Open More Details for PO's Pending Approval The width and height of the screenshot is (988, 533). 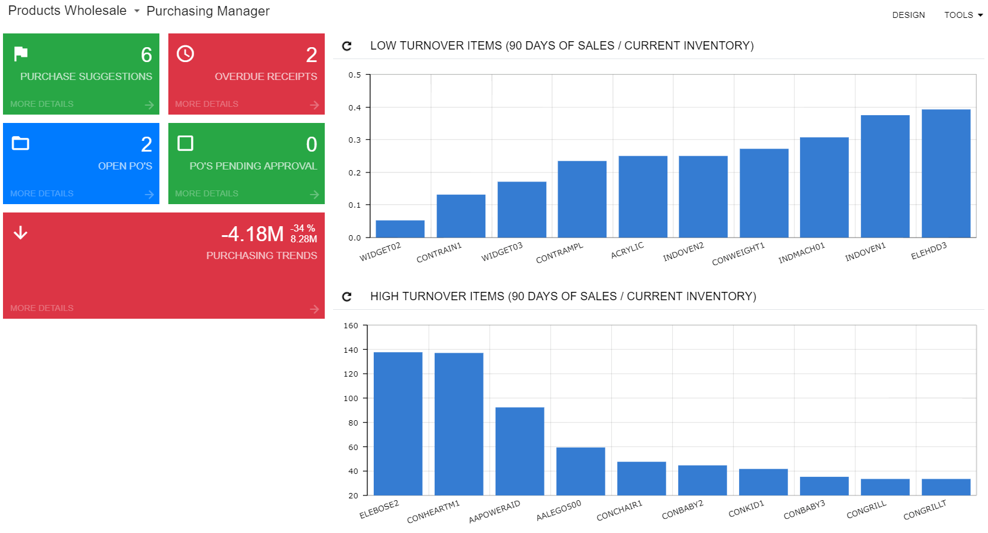(x=207, y=193)
